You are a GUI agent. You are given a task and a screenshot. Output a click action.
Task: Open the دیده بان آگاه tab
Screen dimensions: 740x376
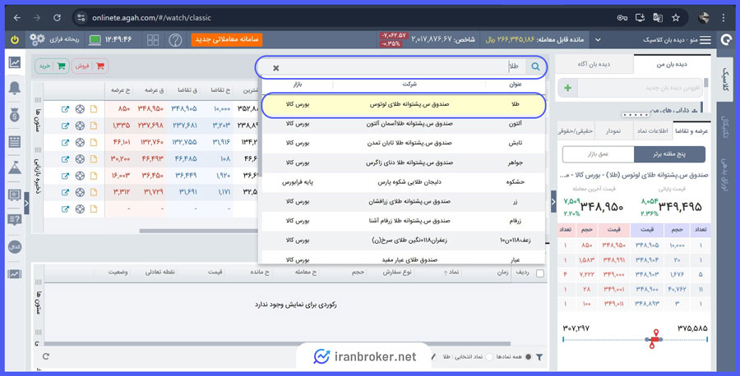pos(594,65)
